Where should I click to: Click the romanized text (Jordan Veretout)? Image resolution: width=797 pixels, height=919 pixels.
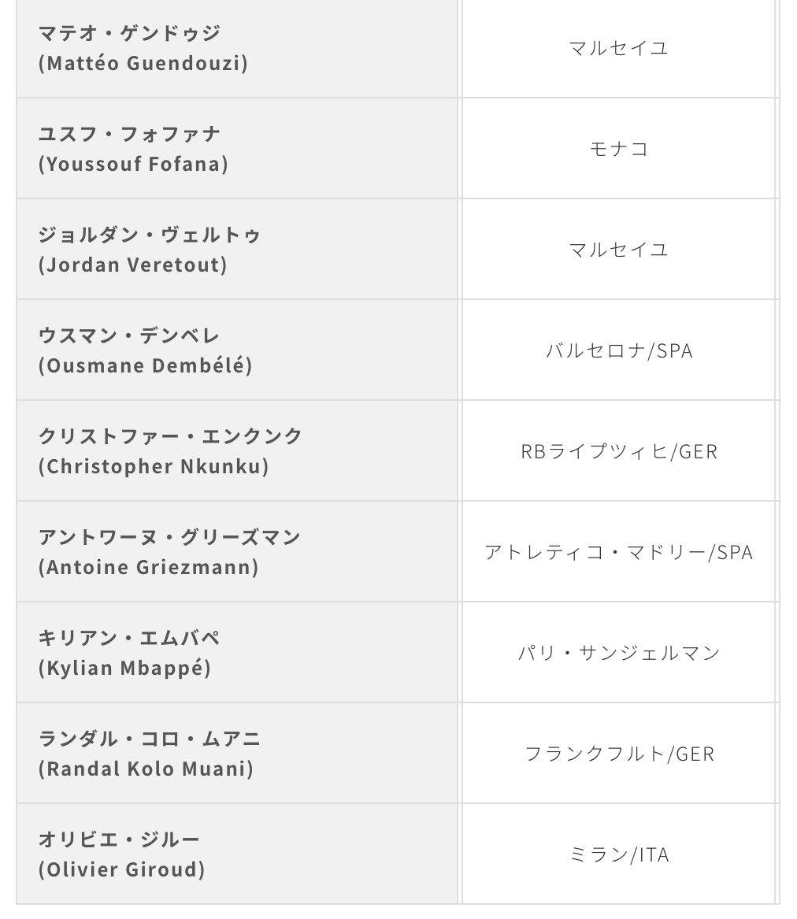point(132,265)
